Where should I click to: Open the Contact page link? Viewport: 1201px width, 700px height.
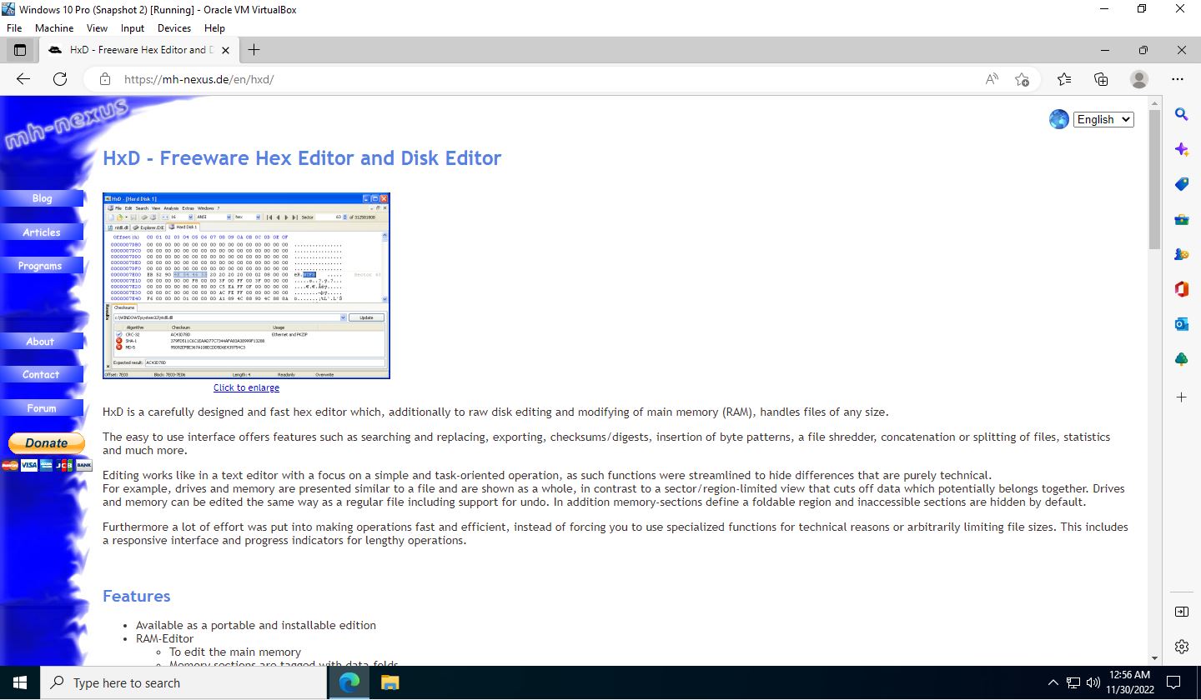(42, 375)
